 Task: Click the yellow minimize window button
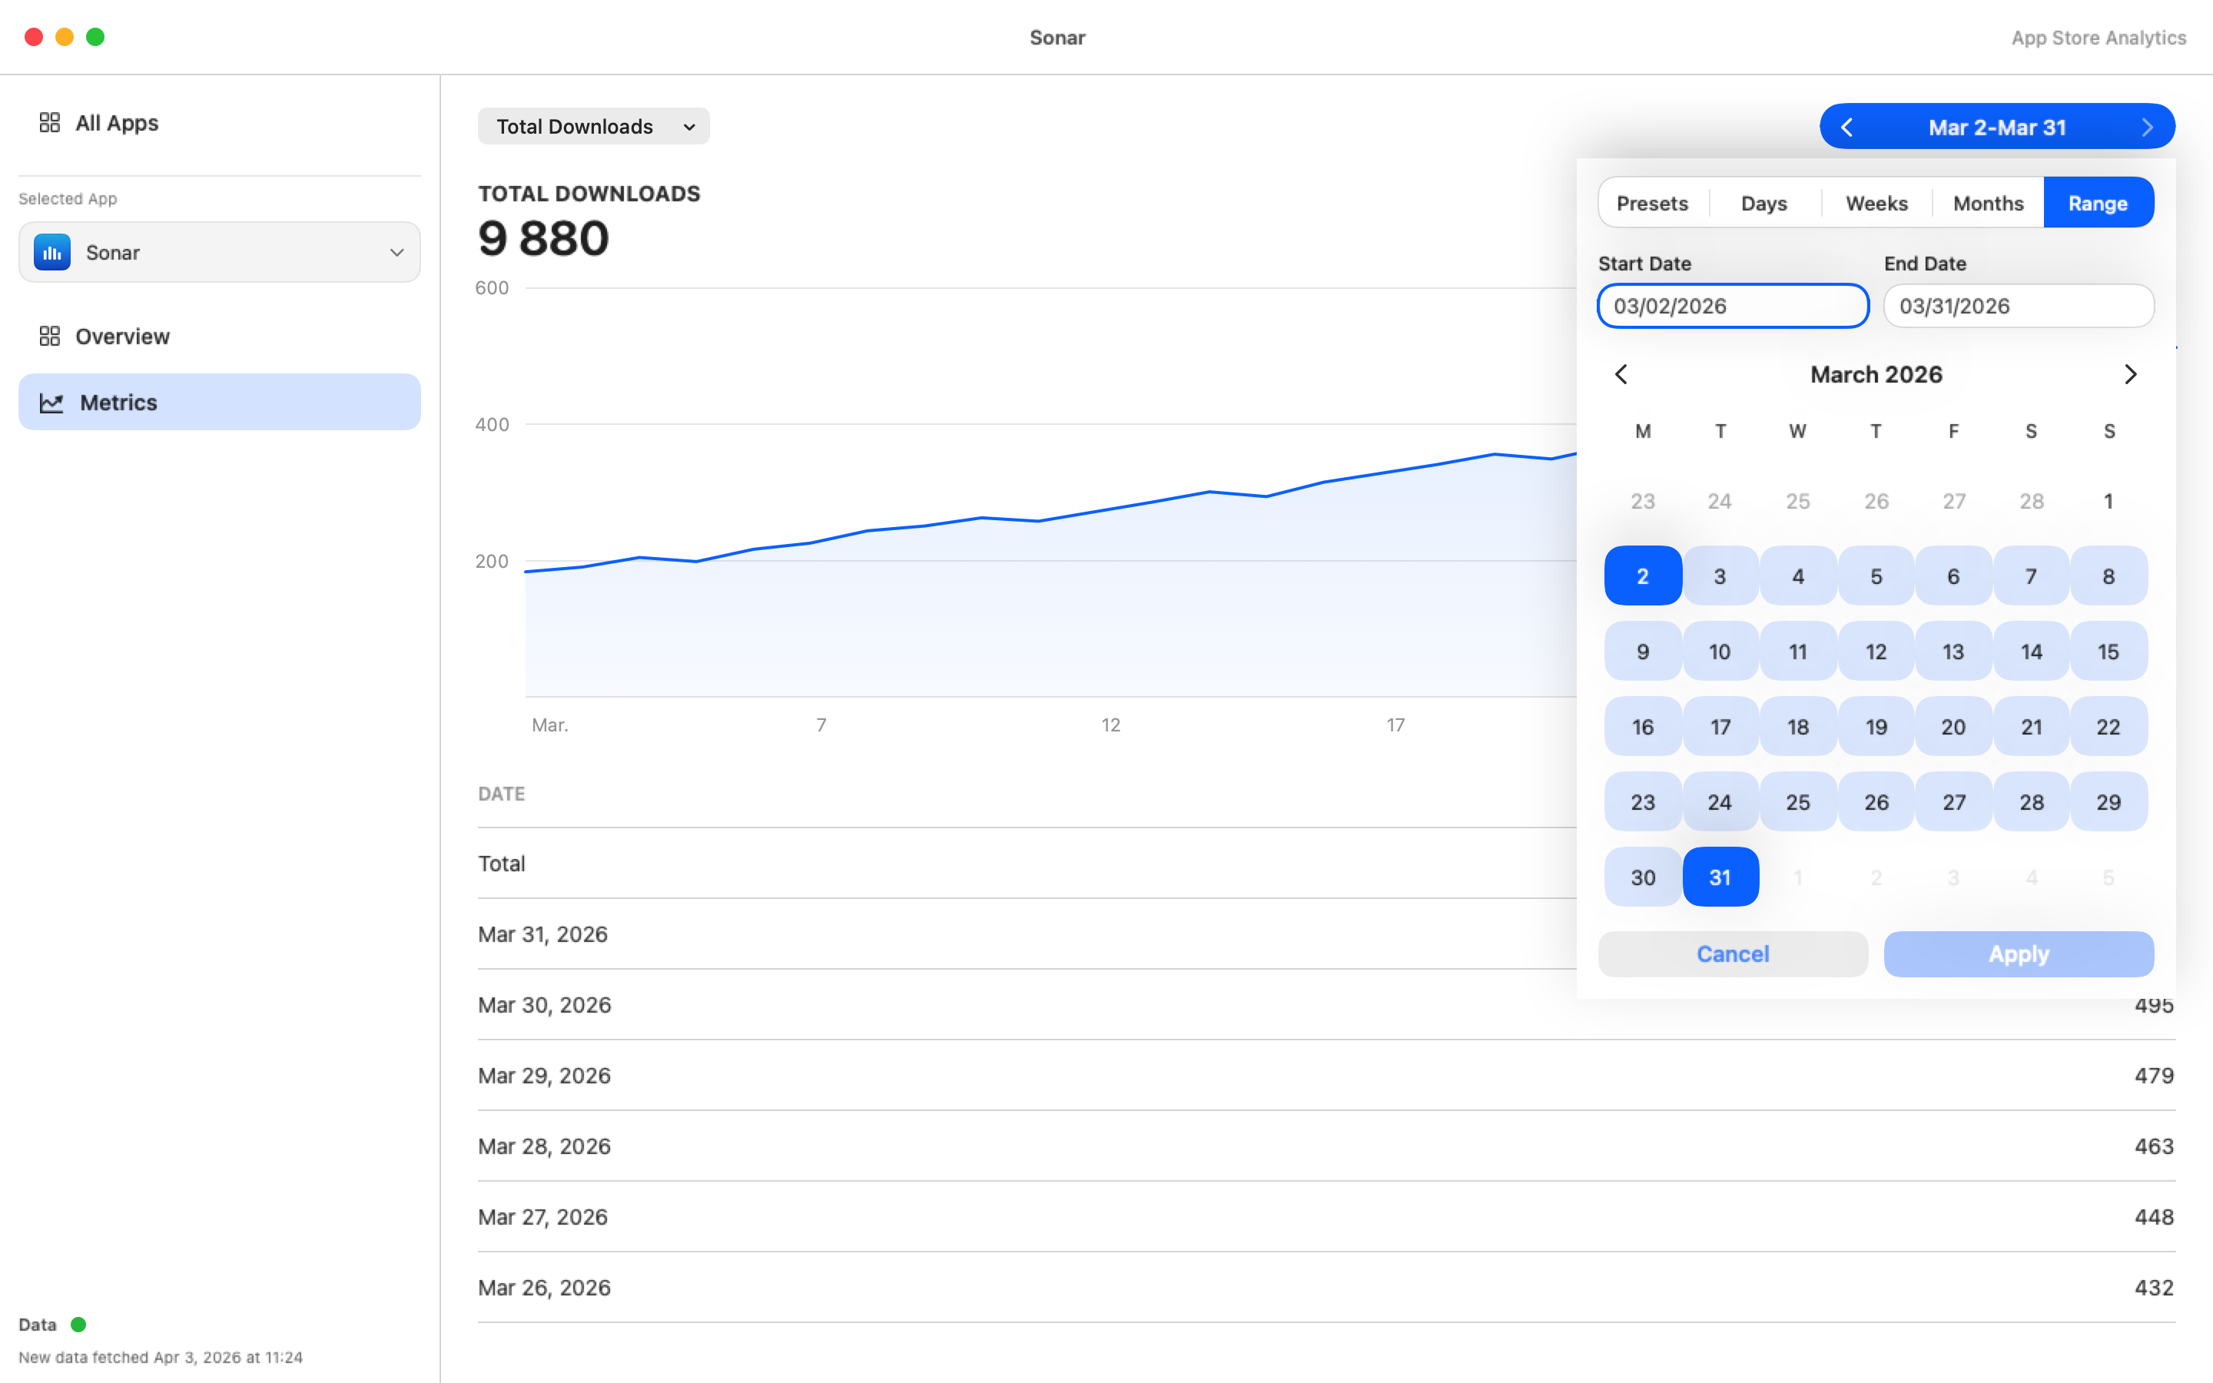click(x=64, y=37)
